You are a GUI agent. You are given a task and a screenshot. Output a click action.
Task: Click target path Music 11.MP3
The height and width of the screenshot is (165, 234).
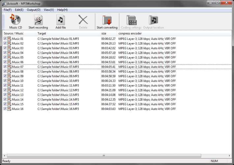tap(58, 85)
